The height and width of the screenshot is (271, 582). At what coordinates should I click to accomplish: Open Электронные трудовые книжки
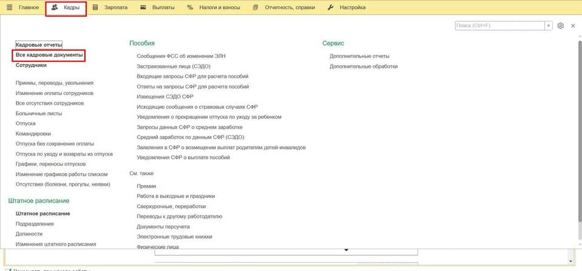(x=175, y=237)
